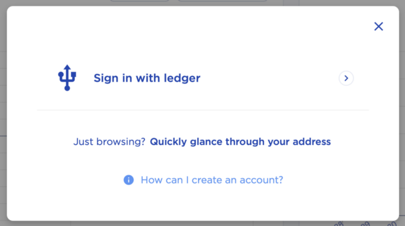The height and width of the screenshot is (226, 405).
Task: Open How can I create an account?
Action: [212, 180]
